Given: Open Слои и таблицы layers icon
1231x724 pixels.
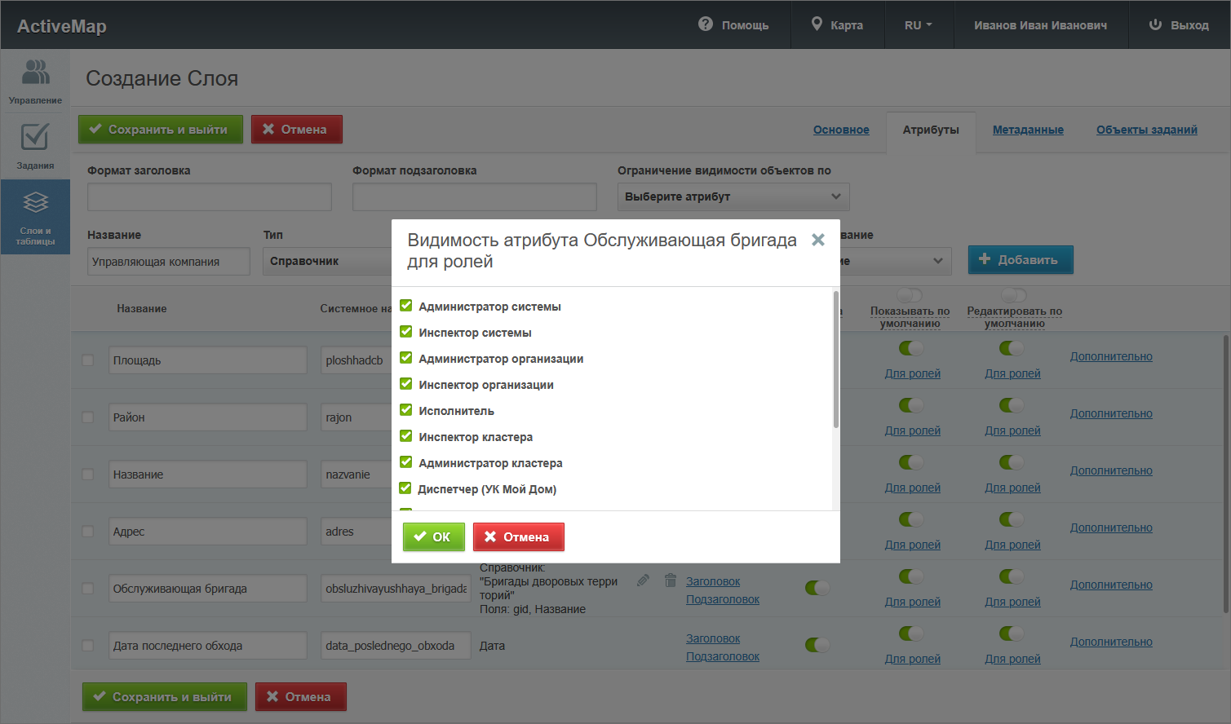Looking at the screenshot, I should pos(35,202).
